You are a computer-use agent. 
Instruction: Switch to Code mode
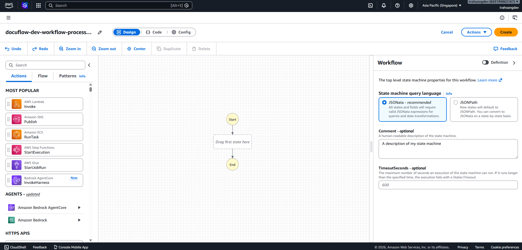tap(154, 32)
